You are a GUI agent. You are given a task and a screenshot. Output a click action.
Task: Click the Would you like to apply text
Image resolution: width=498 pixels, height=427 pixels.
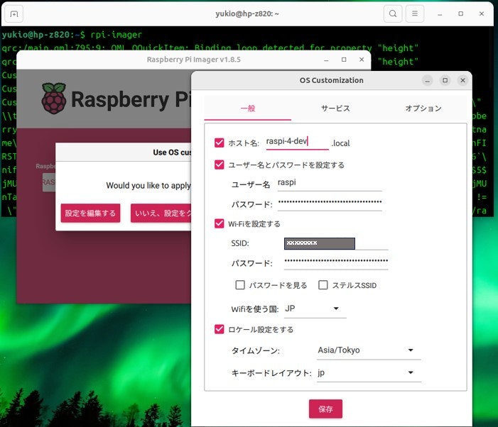(x=148, y=185)
